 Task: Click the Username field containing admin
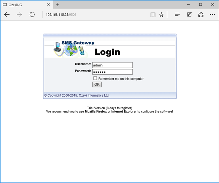113,65
